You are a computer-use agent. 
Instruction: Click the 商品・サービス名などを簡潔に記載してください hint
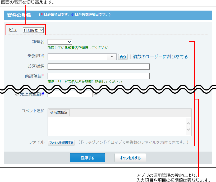[x=85, y=82]
